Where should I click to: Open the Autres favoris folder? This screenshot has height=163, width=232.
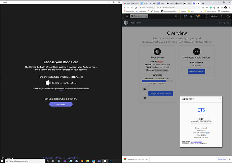[x=210, y=11]
